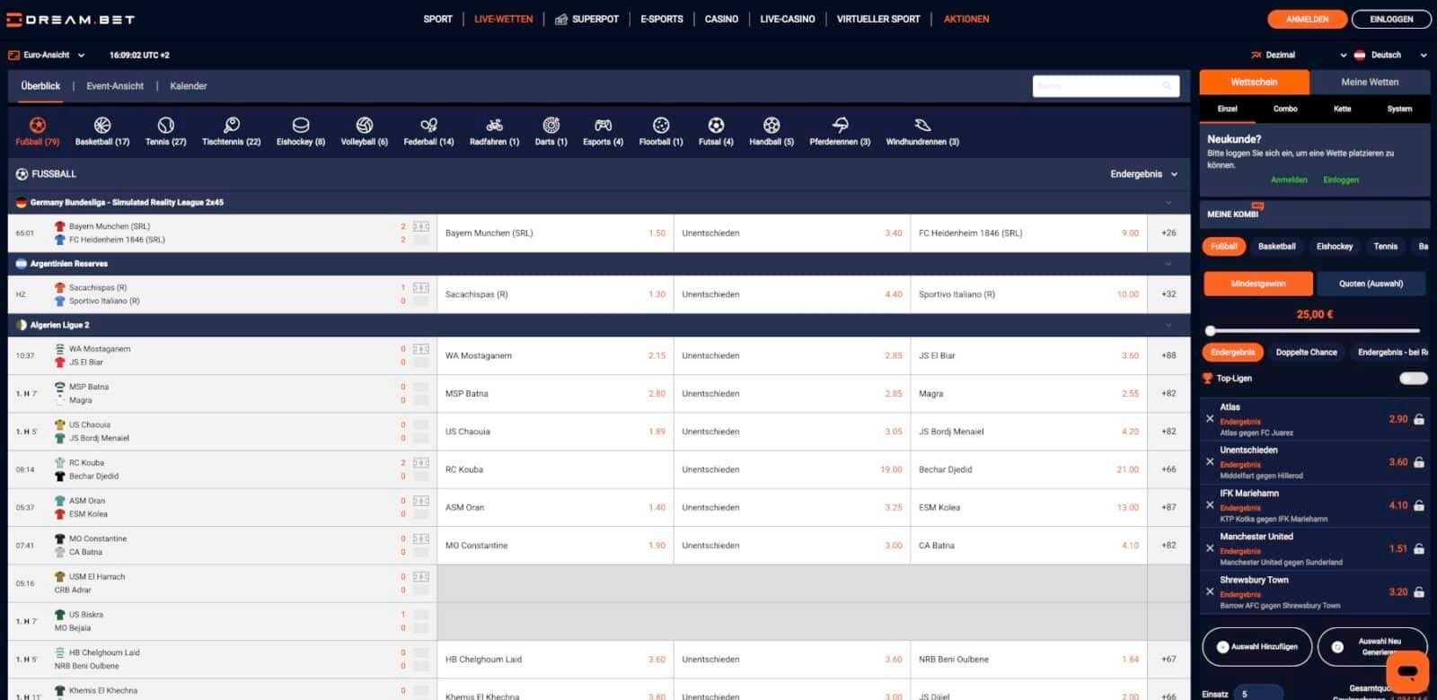The height and width of the screenshot is (700, 1437).
Task: Switch to the Meine Wetten tab
Action: (x=1369, y=82)
